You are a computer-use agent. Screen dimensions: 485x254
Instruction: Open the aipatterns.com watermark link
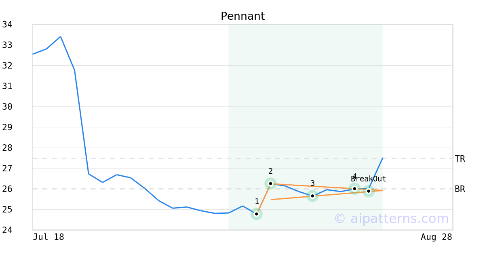(x=391, y=219)
